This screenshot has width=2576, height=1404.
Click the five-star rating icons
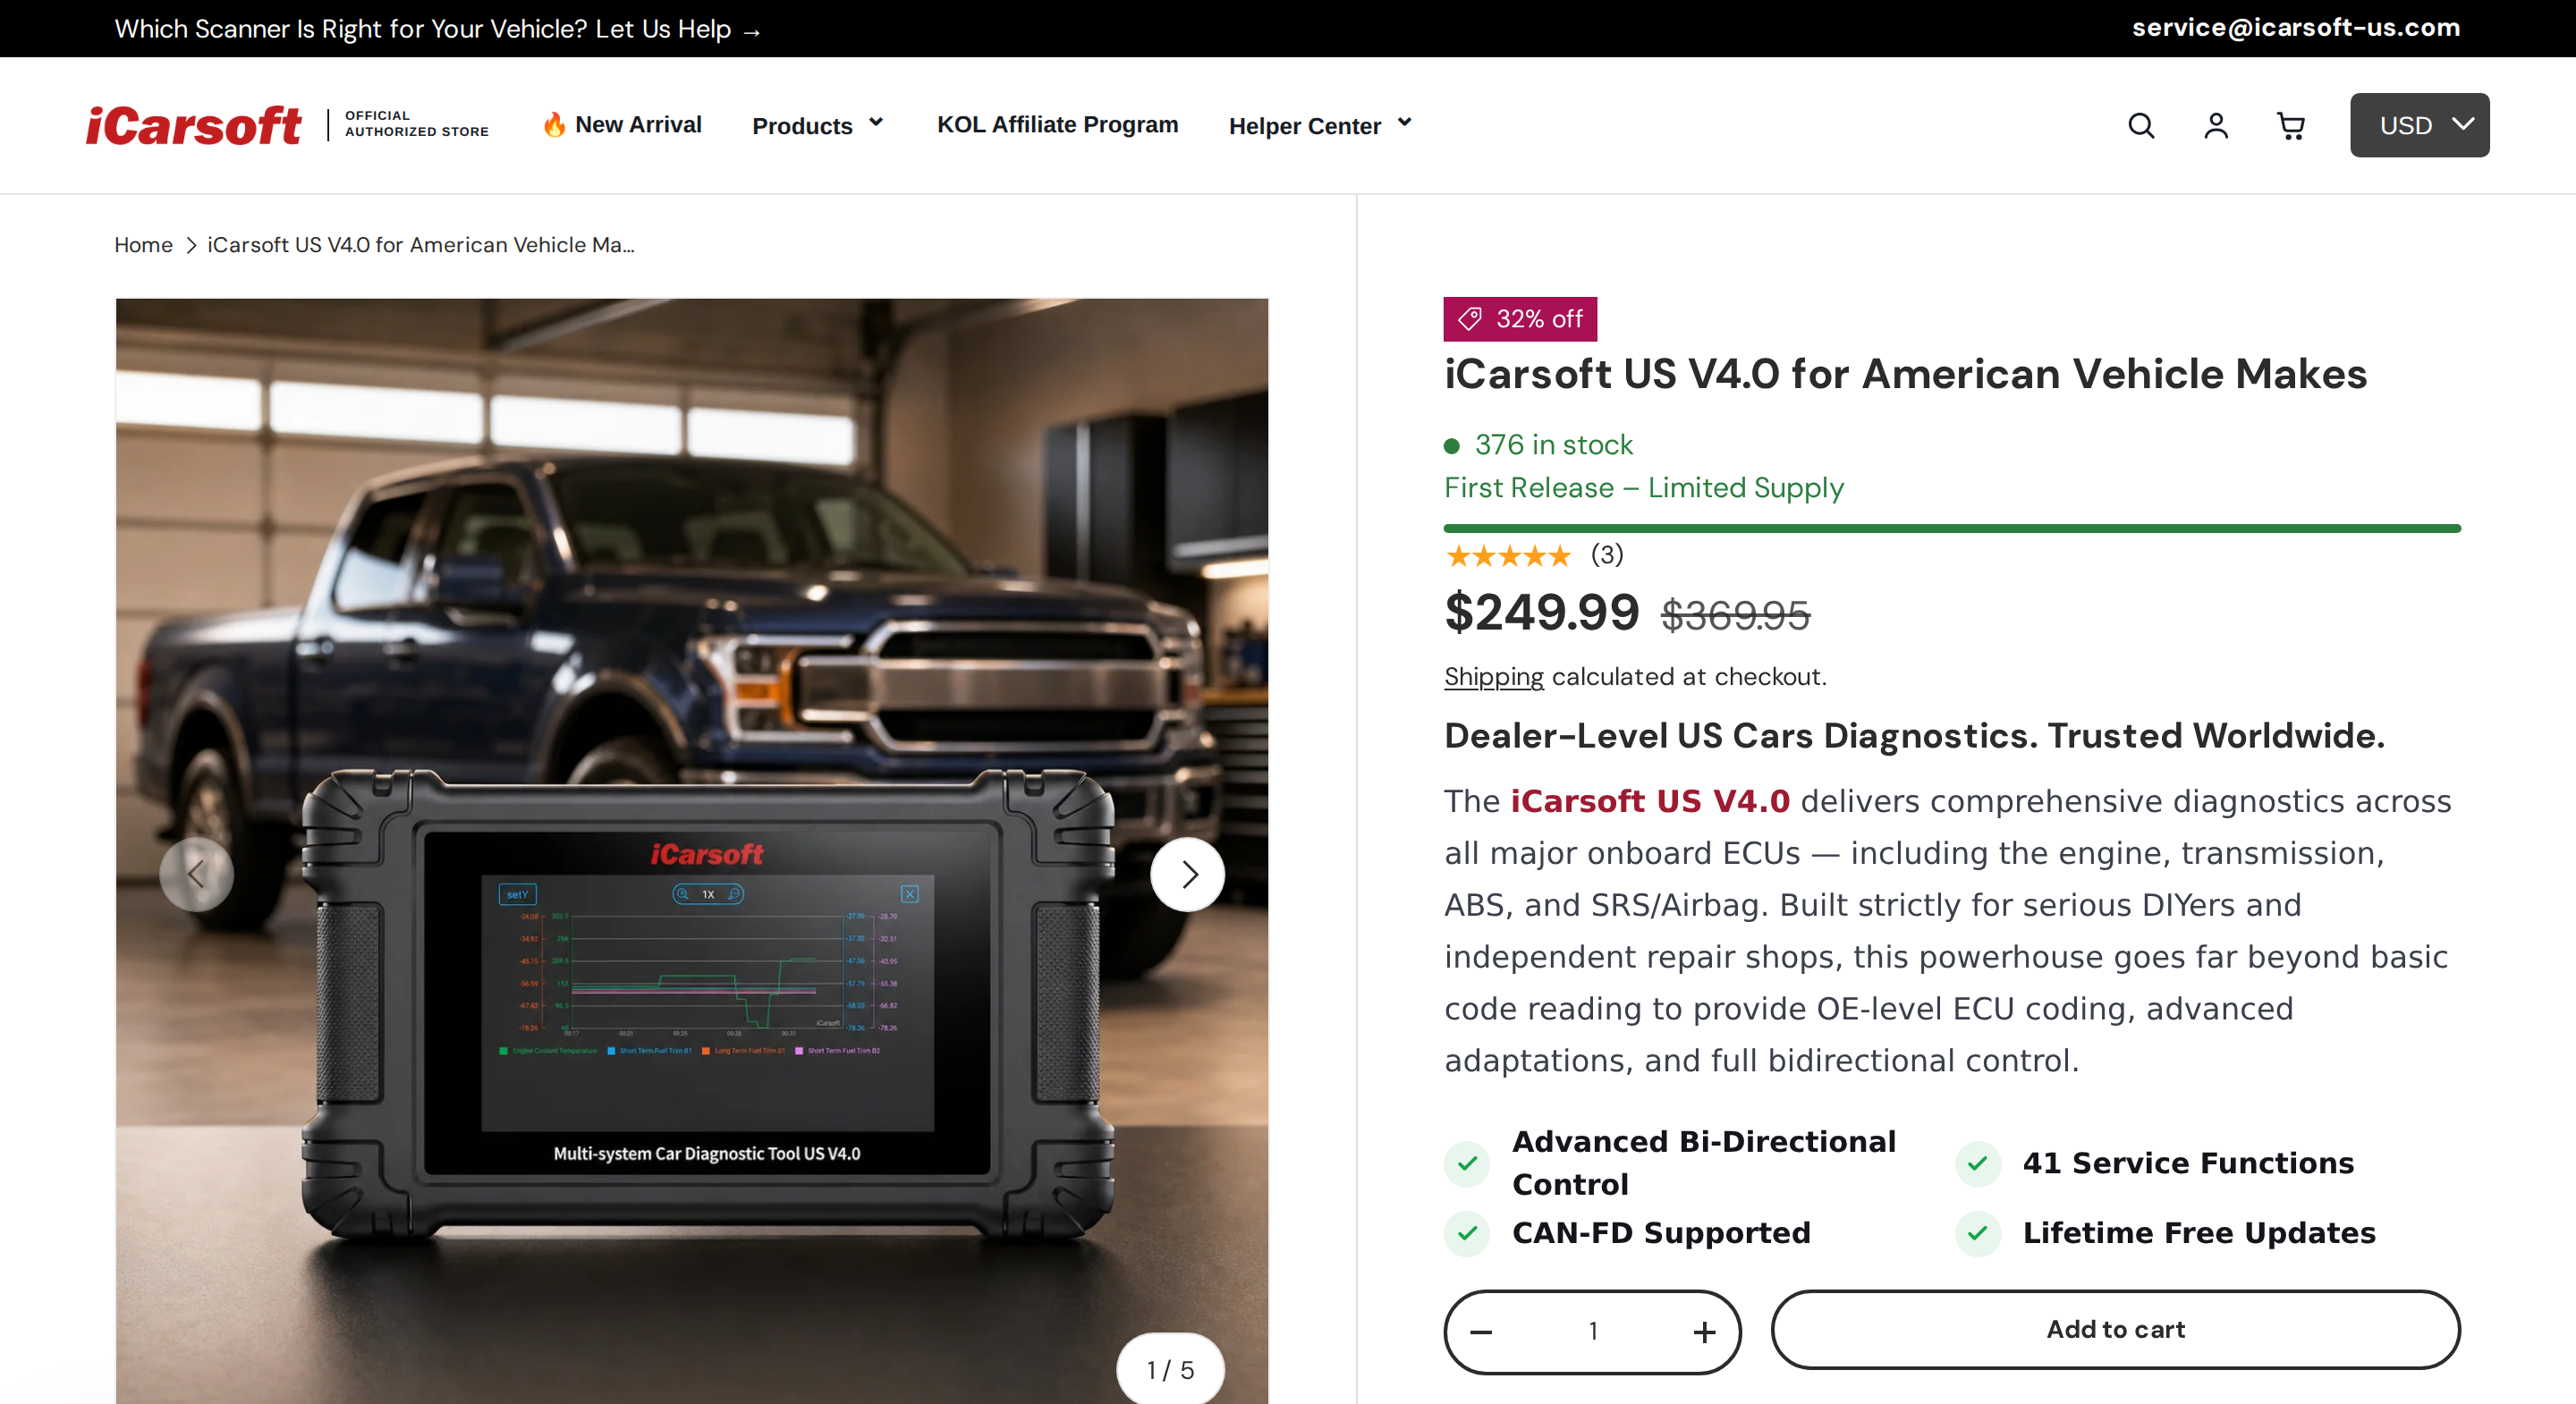[x=1508, y=556]
